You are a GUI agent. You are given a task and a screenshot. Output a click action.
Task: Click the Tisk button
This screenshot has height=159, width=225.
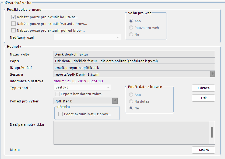point(203,98)
